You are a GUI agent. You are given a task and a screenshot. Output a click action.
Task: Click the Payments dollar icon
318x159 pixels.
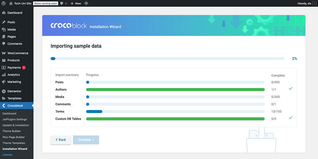pos(4,67)
